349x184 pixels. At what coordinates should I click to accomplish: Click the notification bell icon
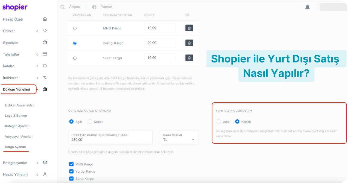coord(308,7)
